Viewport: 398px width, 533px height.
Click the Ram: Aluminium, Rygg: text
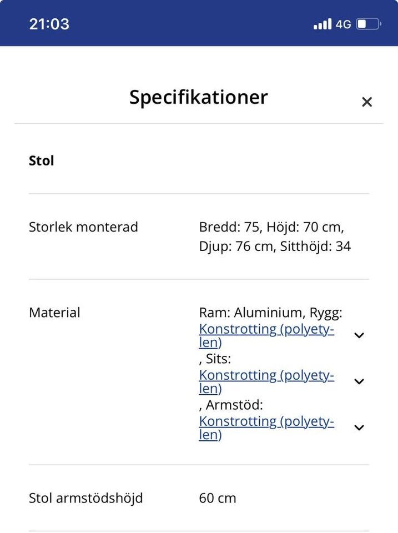pos(270,313)
